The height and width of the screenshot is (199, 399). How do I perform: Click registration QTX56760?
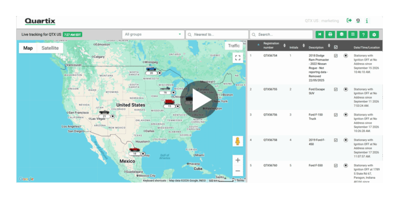point(270,165)
